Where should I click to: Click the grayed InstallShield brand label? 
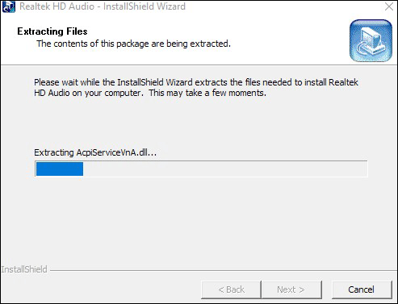(x=24, y=269)
